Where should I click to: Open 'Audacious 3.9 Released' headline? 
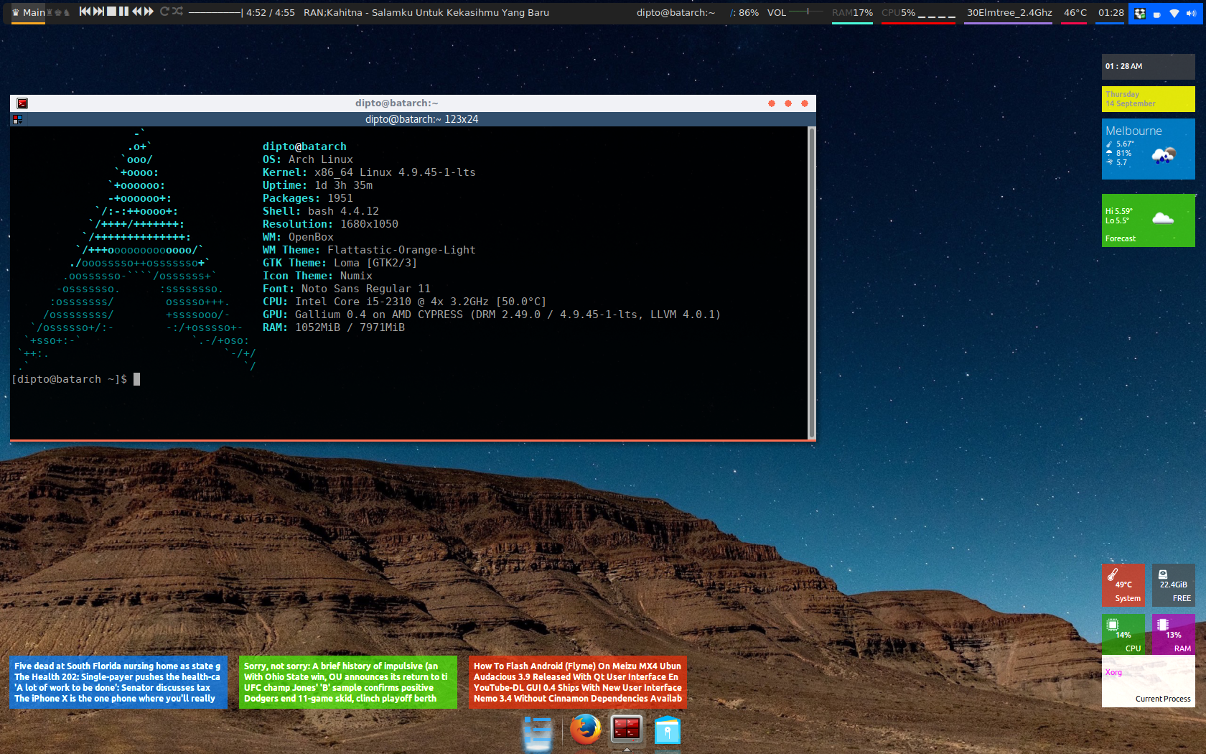[576, 677]
